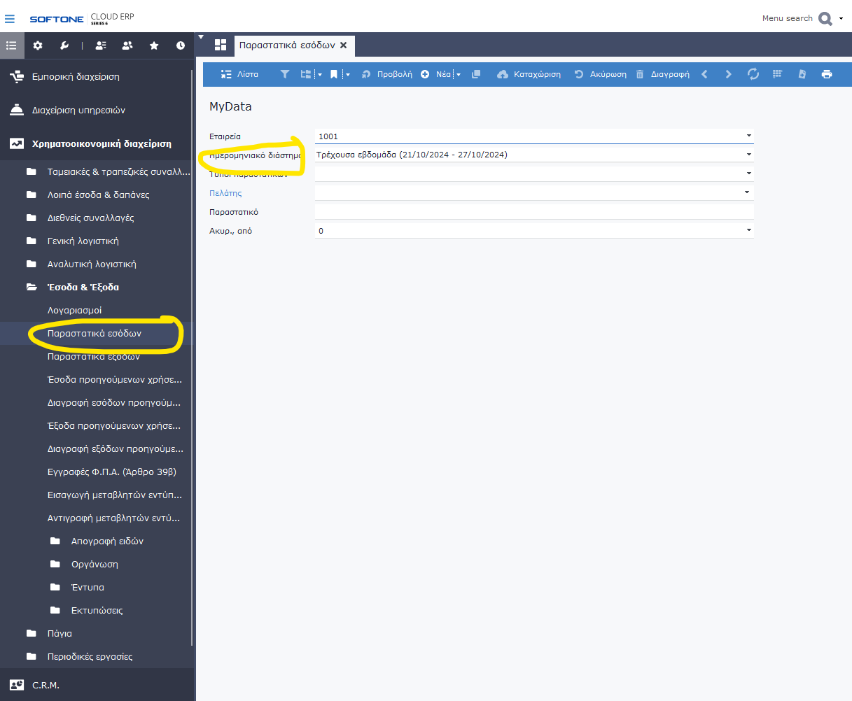
Task: Click the Παραστατικό input field
Action: click(533, 212)
